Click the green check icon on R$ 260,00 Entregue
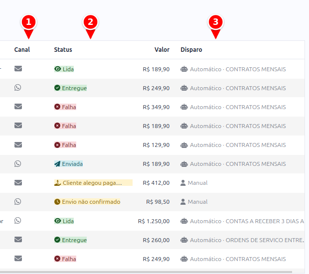 [57, 240]
